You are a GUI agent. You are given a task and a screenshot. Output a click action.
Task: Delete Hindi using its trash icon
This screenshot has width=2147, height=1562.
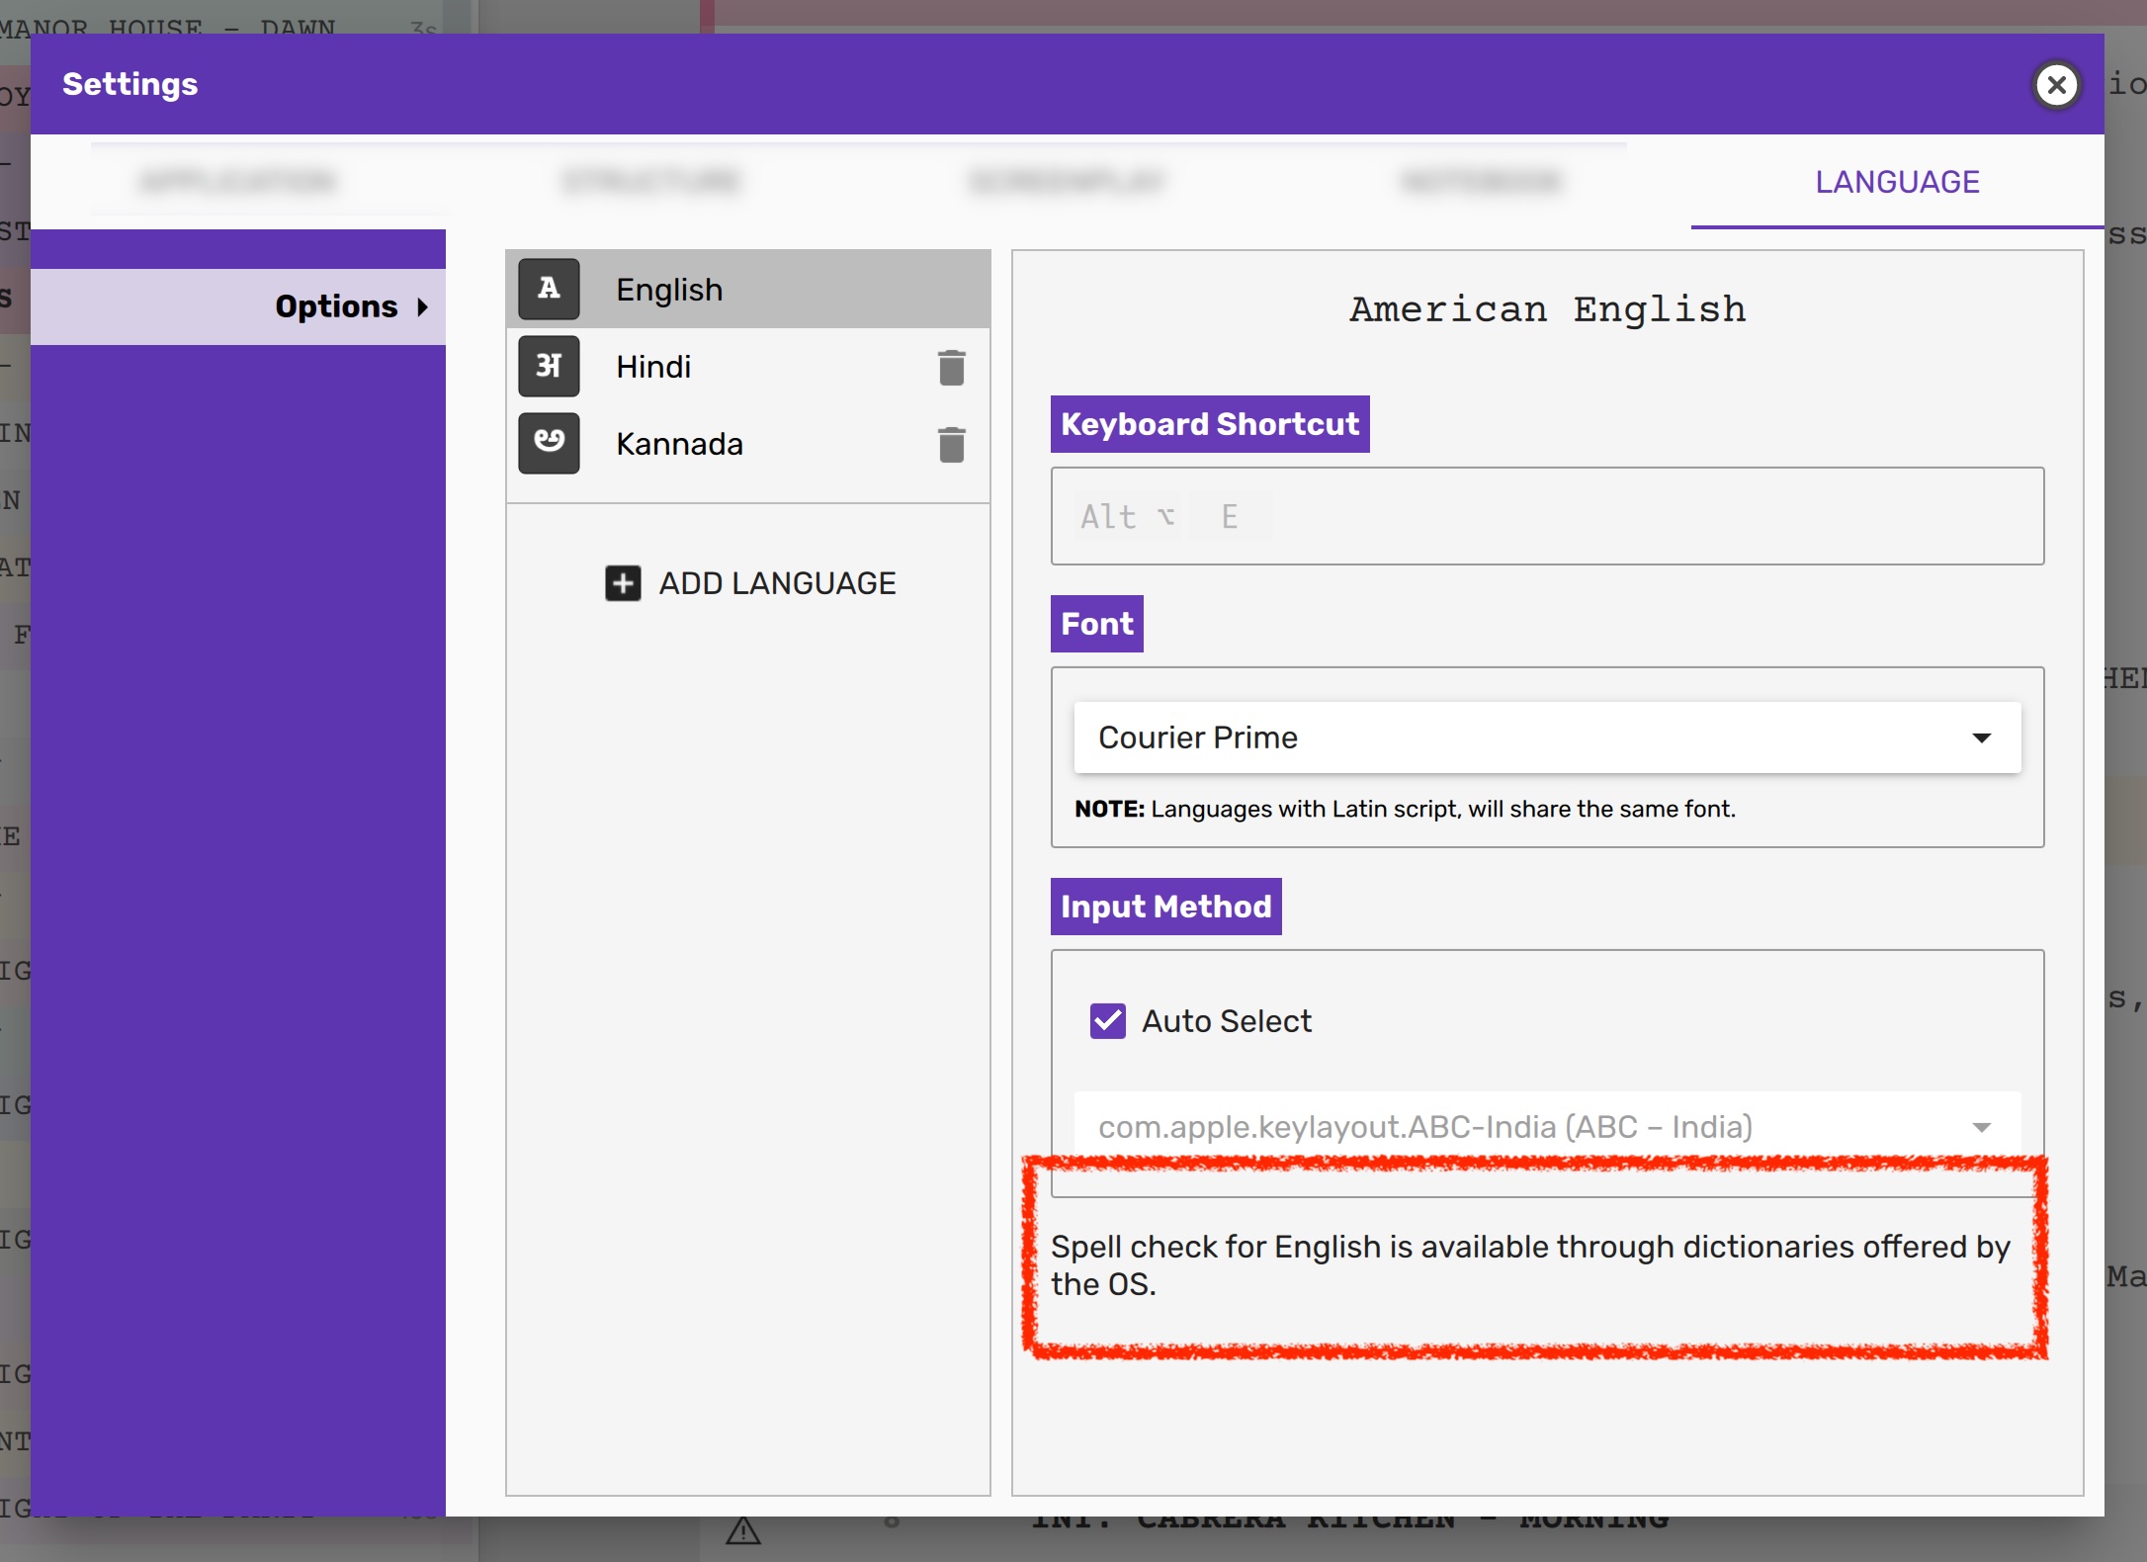[951, 368]
